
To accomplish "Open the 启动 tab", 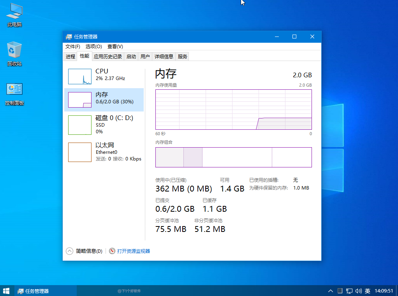I will pyautogui.click(x=131, y=56).
